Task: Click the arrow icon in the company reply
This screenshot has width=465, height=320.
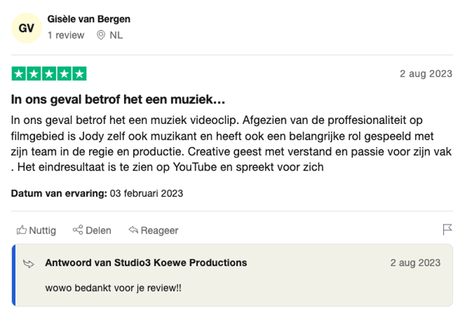Action: coord(28,263)
